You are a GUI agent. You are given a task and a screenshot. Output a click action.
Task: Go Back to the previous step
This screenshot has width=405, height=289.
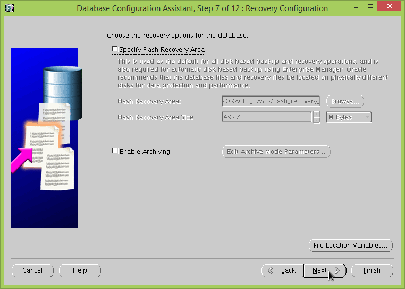point(283,270)
